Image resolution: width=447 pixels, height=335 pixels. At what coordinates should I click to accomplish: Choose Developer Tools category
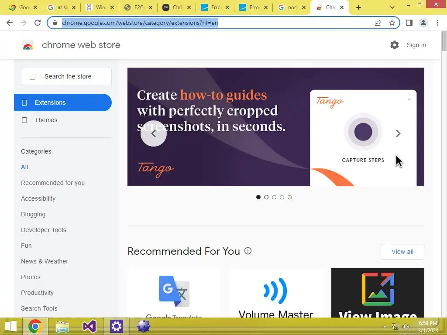pyautogui.click(x=44, y=230)
